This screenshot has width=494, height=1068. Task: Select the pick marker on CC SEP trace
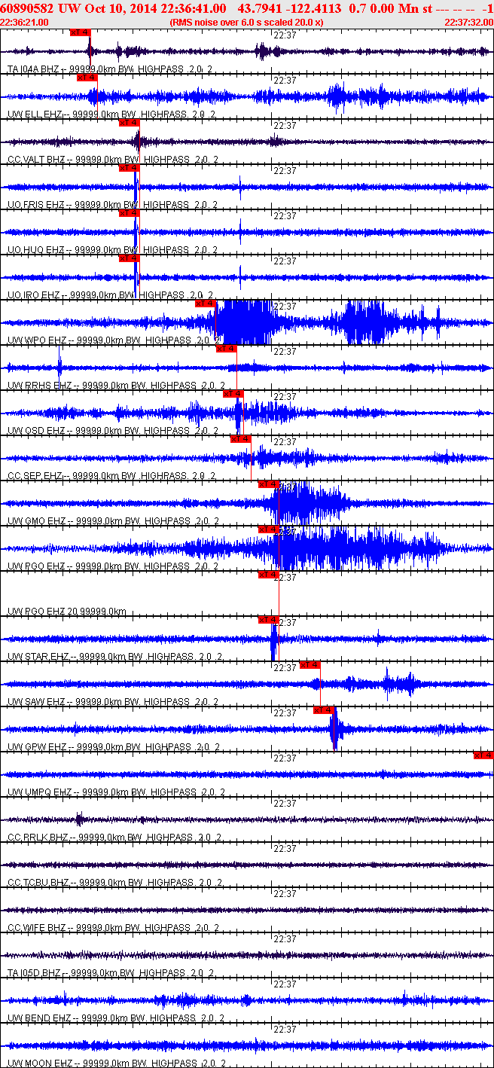[240, 439]
